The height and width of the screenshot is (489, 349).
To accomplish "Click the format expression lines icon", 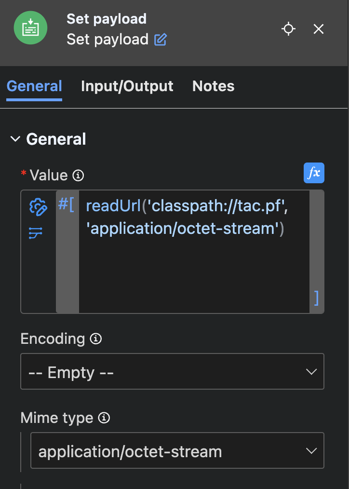I will click(36, 234).
